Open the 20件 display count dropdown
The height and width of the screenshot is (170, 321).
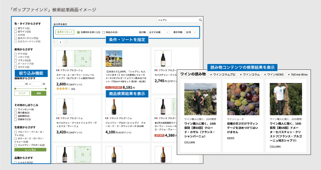[191, 32]
